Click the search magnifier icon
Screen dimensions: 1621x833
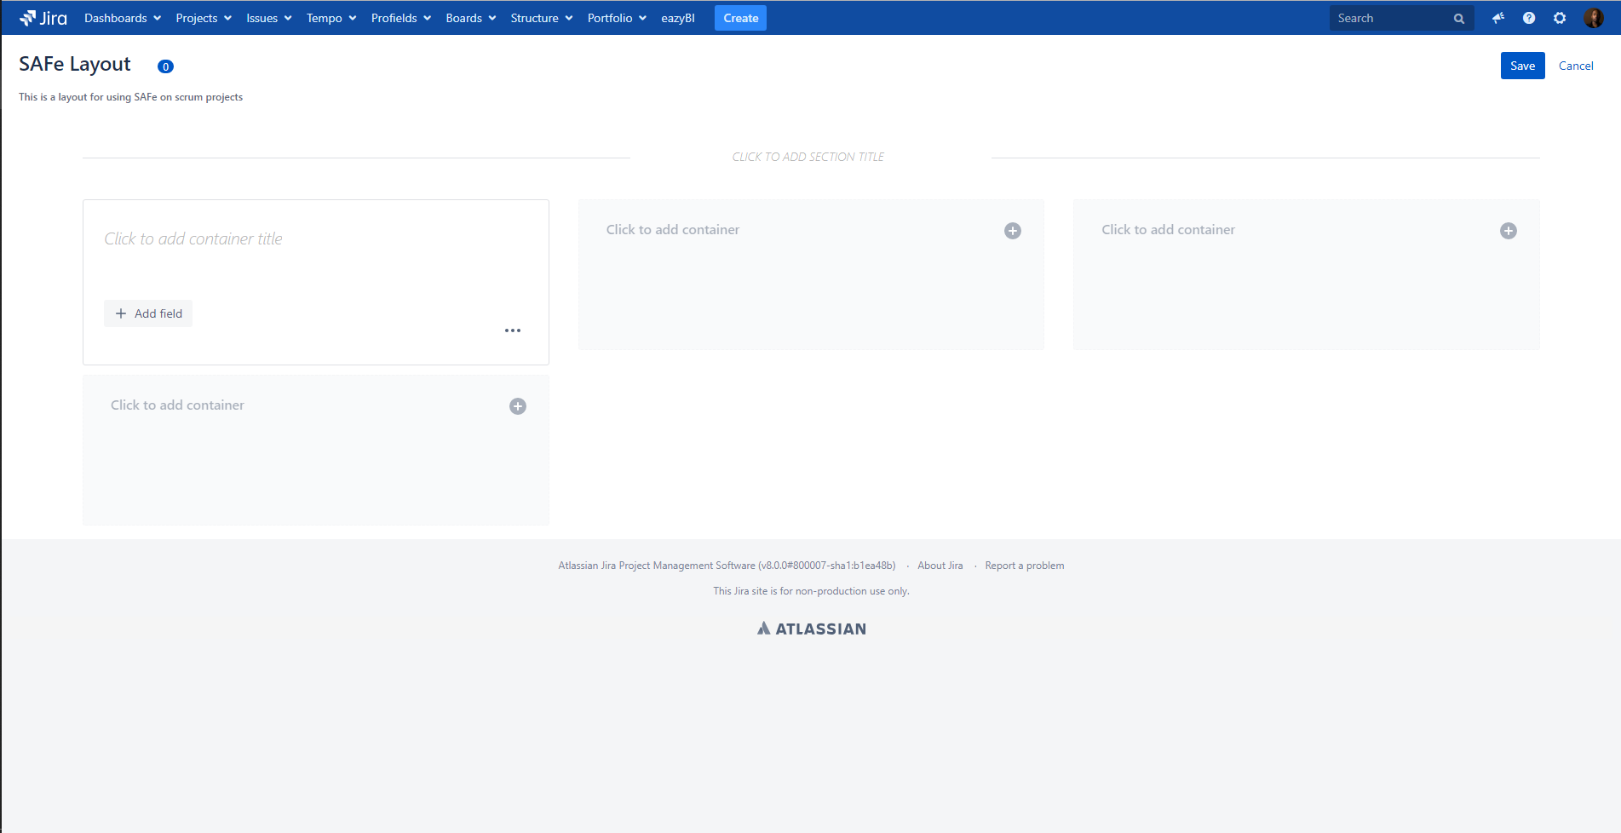tap(1459, 19)
